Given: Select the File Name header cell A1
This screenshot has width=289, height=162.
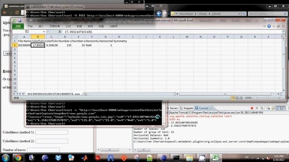Looking at the screenshot, I should [x=24, y=41].
